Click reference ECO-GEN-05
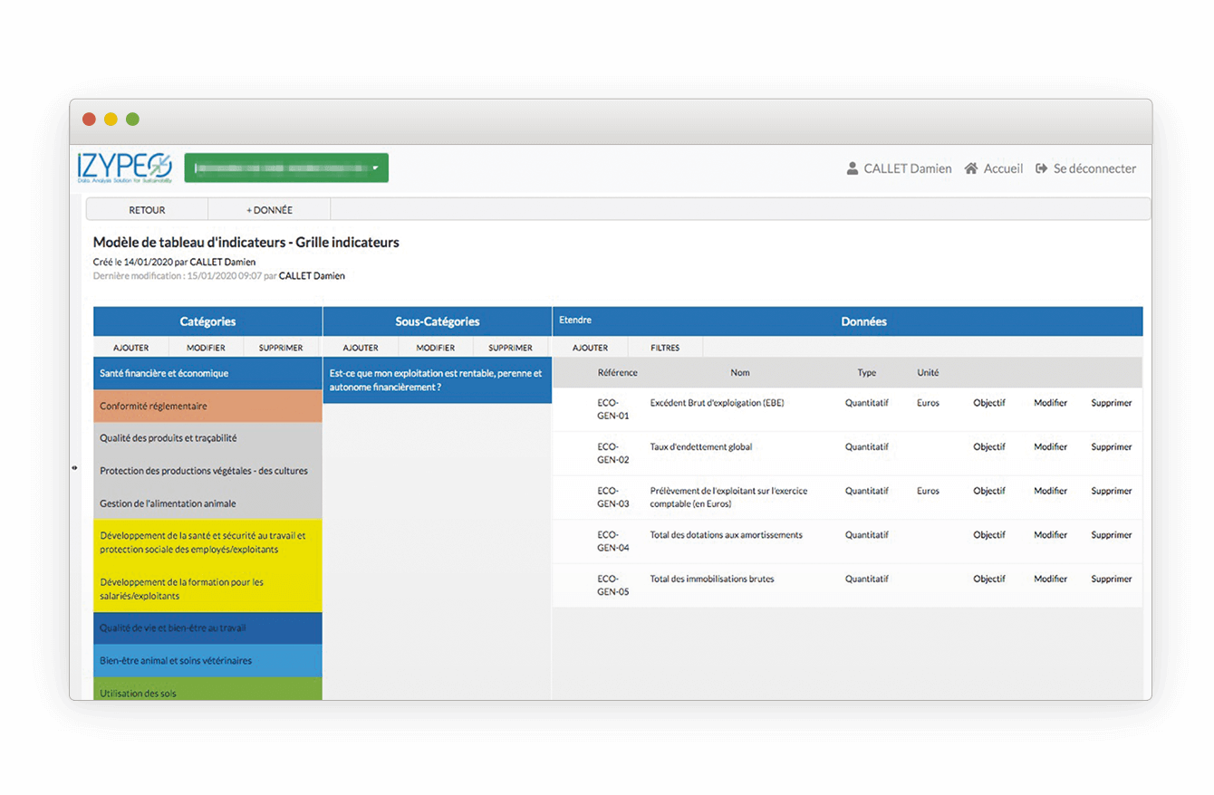 (612, 585)
